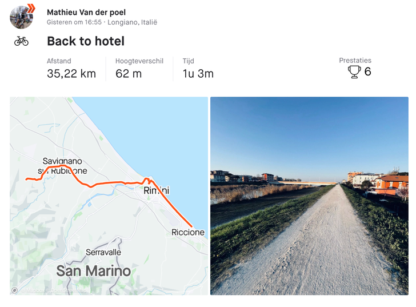Click the orange subscriber chevron badge
Screen dimensions: 416x307
point(31,8)
